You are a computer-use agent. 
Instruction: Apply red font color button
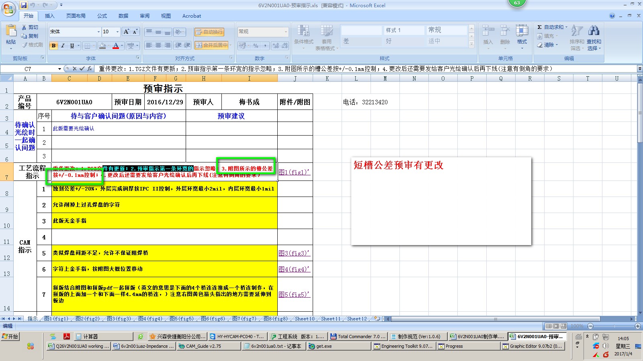(x=116, y=45)
